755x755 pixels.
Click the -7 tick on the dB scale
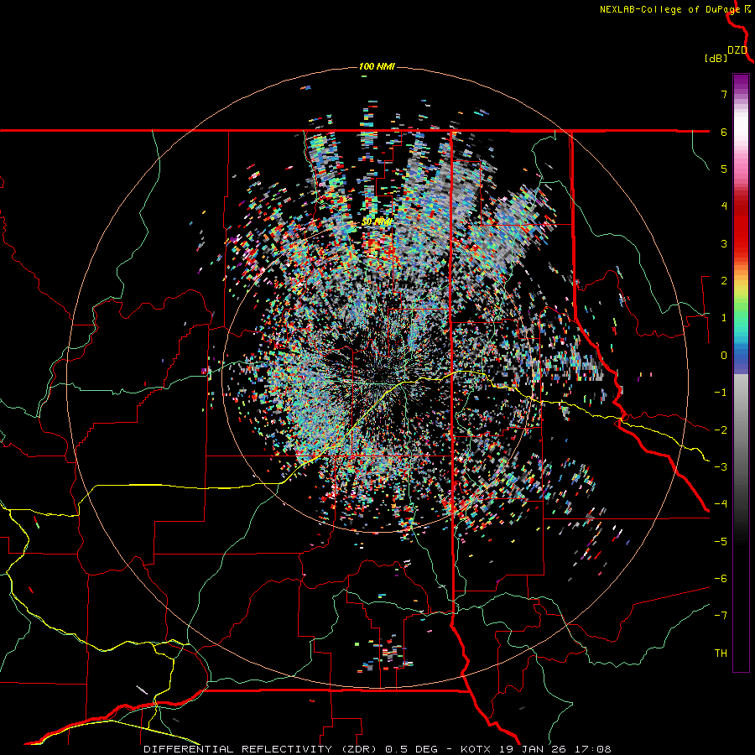[x=721, y=615]
